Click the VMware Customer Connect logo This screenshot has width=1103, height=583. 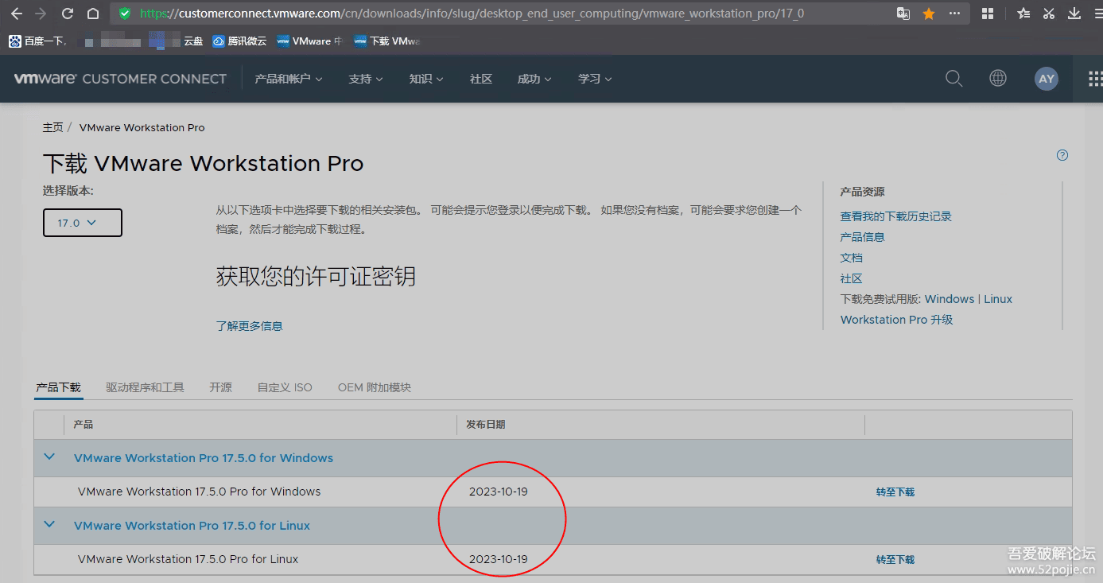(x=119, y=78)
